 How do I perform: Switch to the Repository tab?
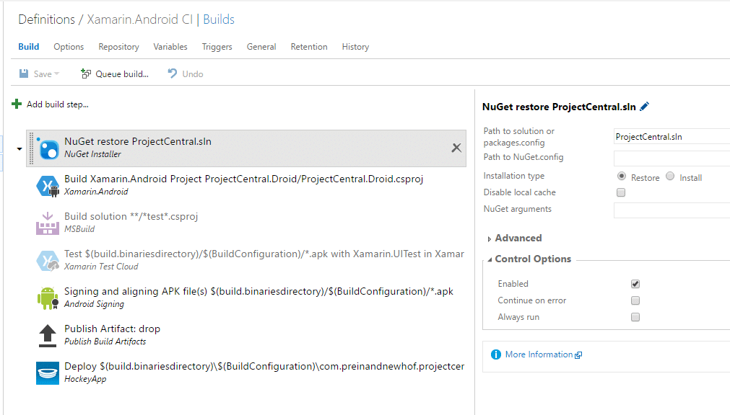tap(118, 47)
